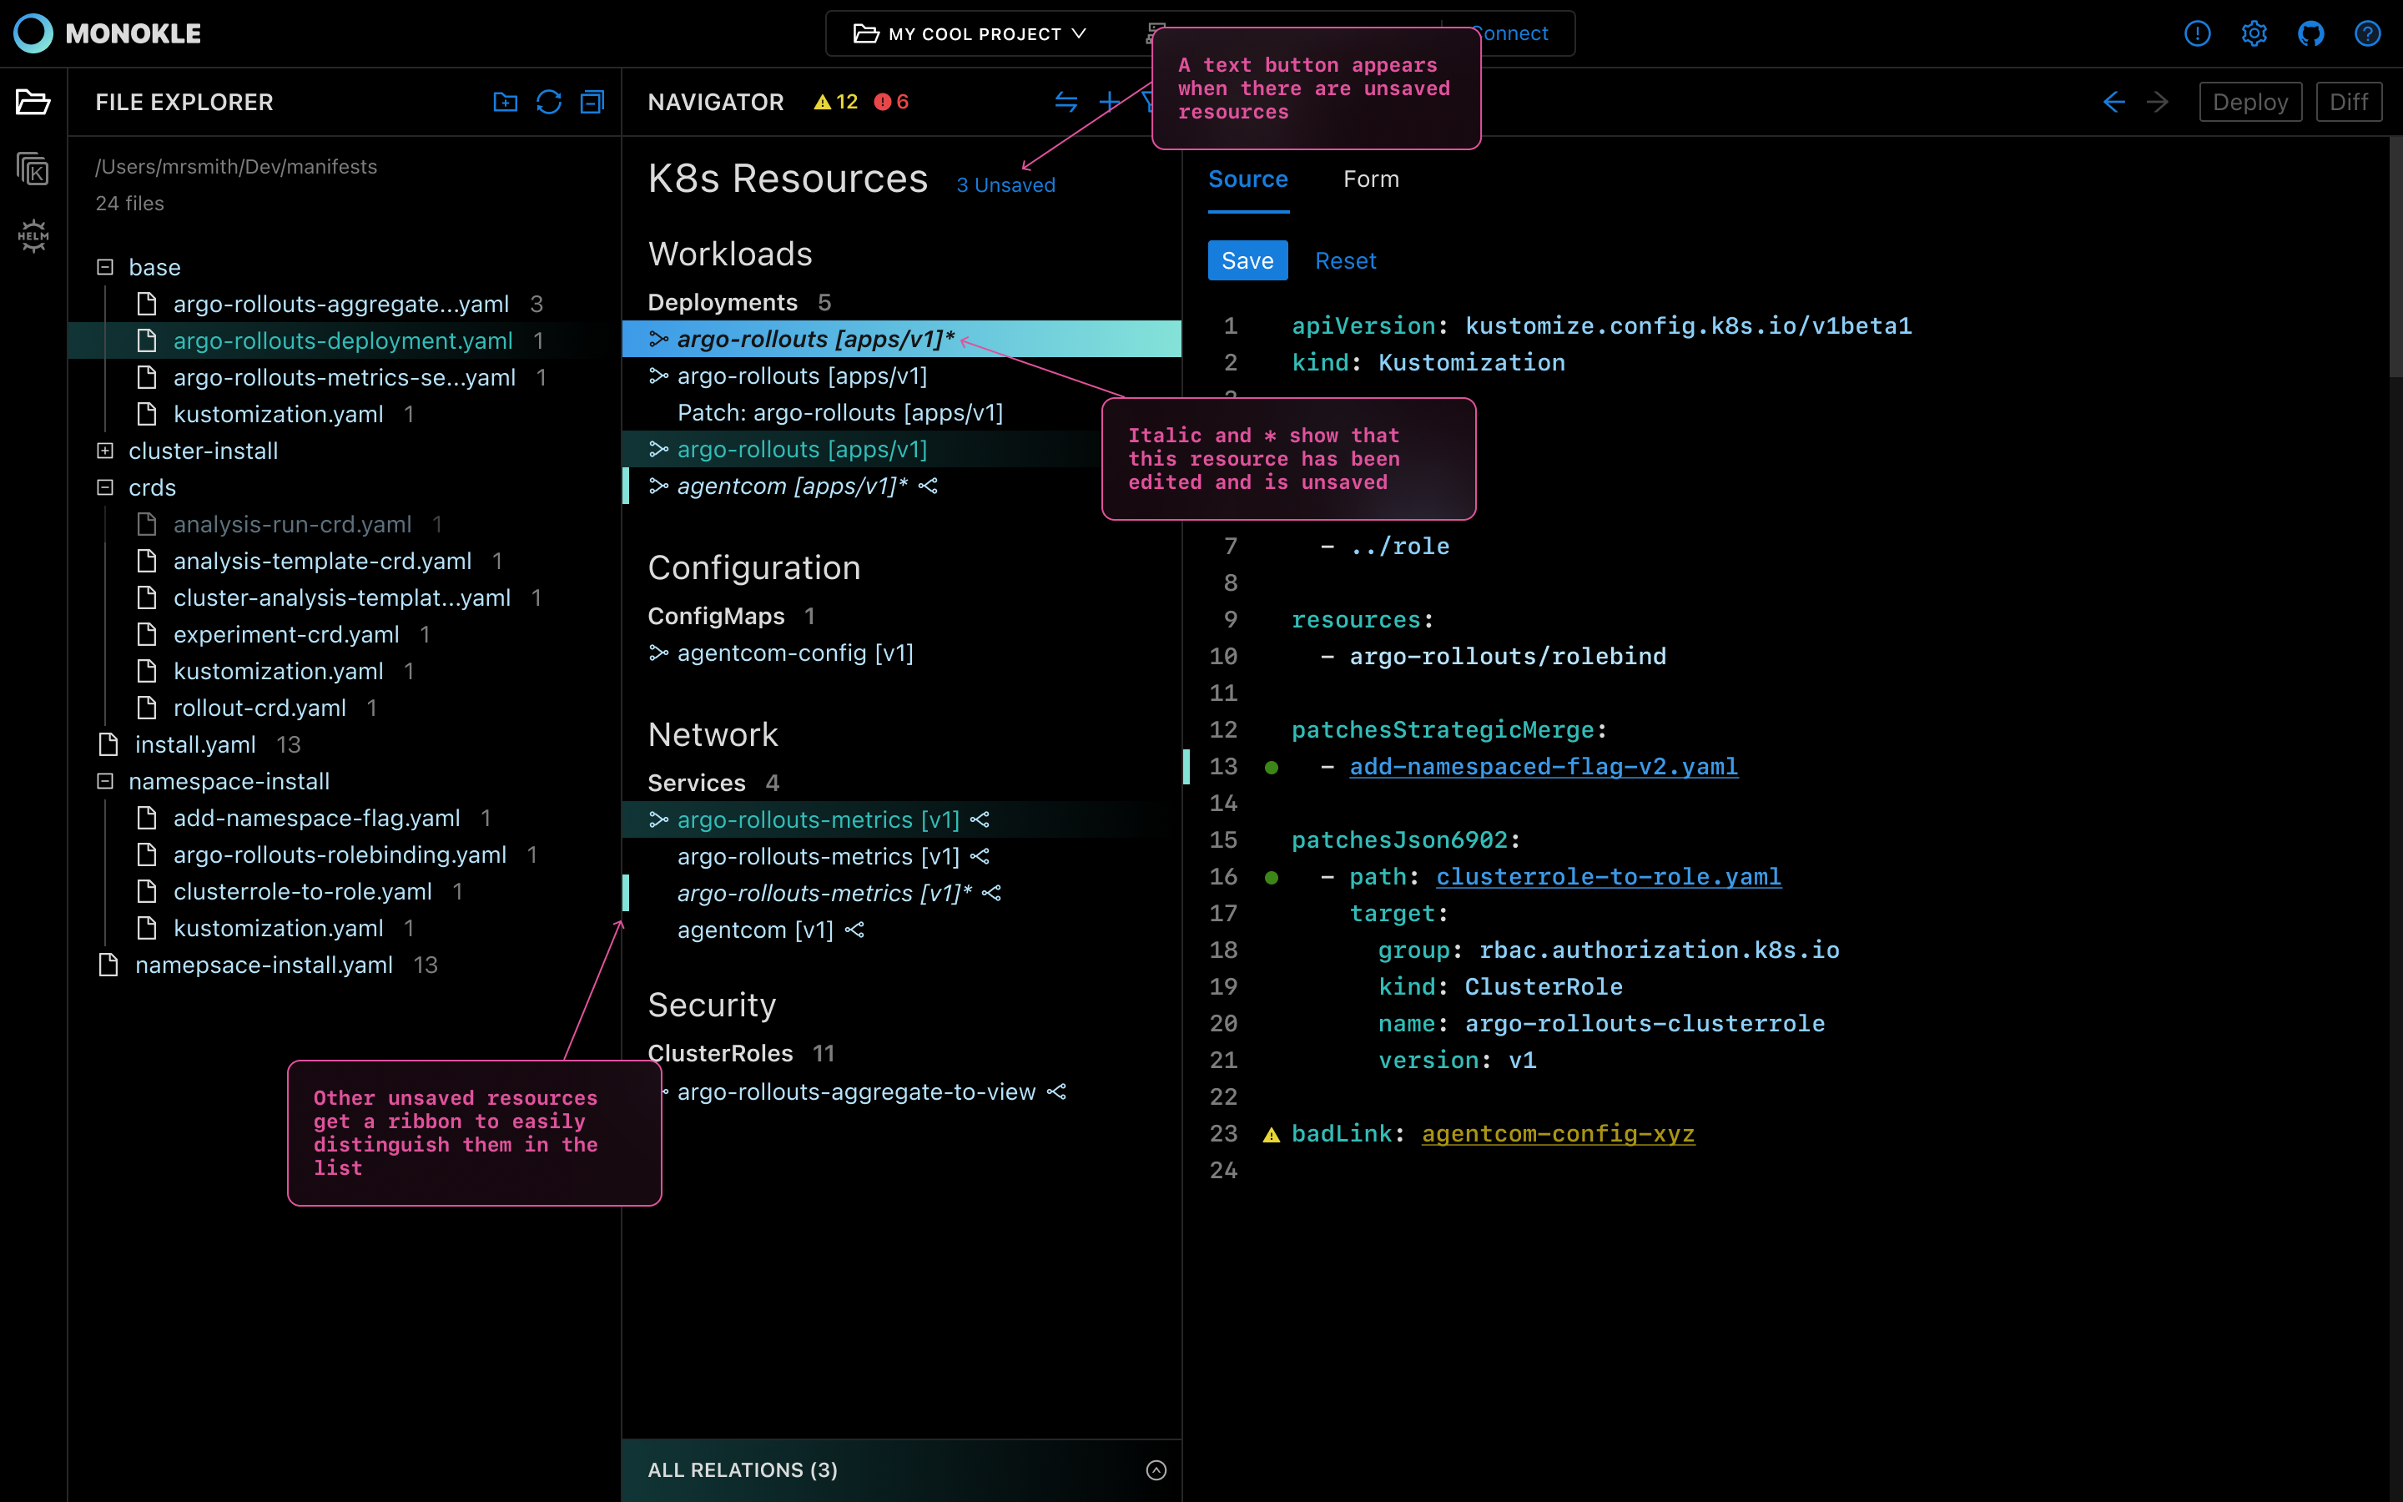Select the Source tab
Screen dimensions: 2403x1502
click(x=1248, y=179)
